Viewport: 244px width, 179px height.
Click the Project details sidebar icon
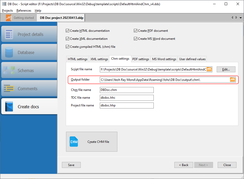(x=9, y=34)
